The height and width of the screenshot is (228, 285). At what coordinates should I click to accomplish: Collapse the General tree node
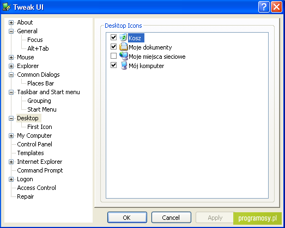[11, 31]
